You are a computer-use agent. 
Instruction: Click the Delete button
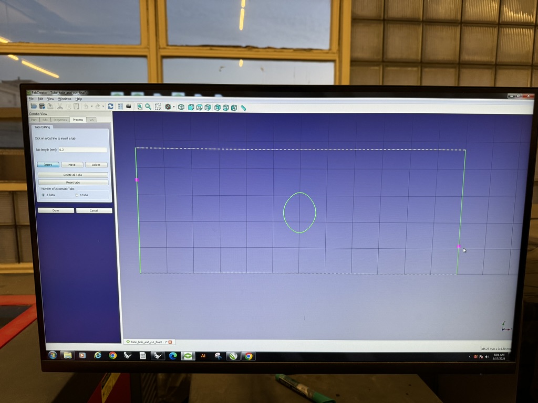pyautogui.click(x=96, y=165)
